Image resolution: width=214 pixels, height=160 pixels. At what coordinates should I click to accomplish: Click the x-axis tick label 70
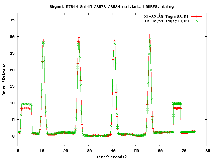pos(184,151)
